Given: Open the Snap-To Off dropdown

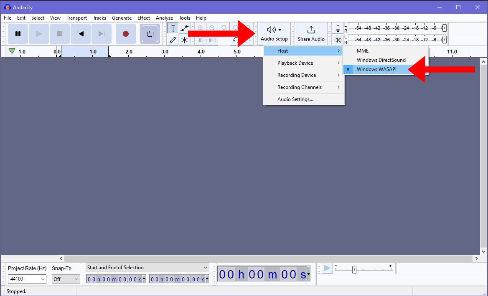Looking at the screenshot, I should click(66, 279).
